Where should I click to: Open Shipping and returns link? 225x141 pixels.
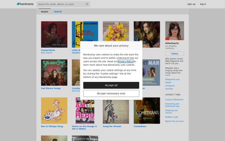(x=171, y=112)
